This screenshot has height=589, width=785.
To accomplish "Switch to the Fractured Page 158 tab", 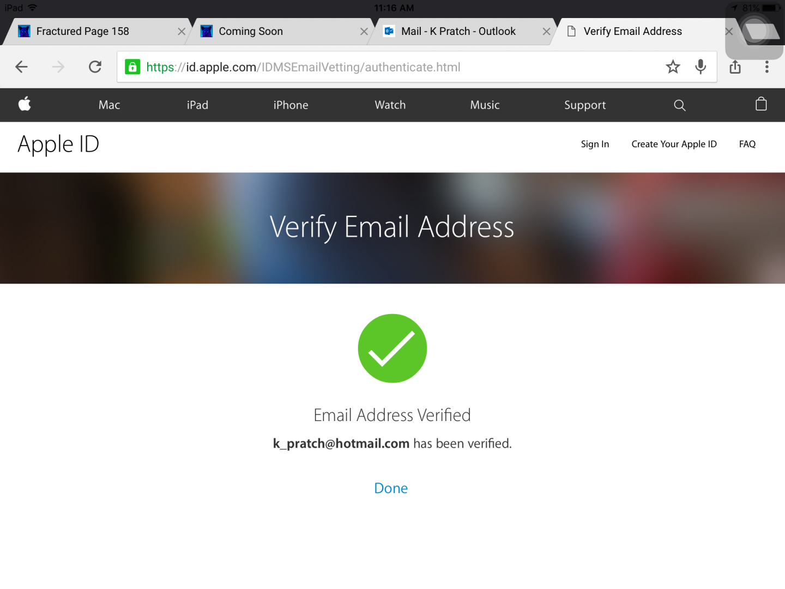I will coord(83,32).
